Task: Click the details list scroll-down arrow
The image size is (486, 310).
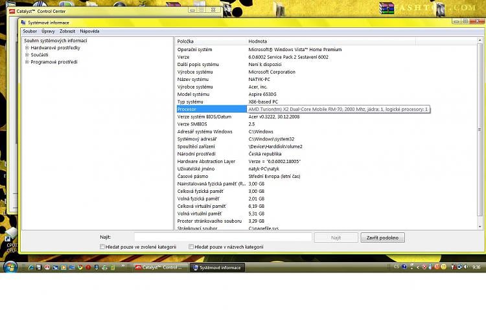Action: pyautogui.click(x=480, y=227)
